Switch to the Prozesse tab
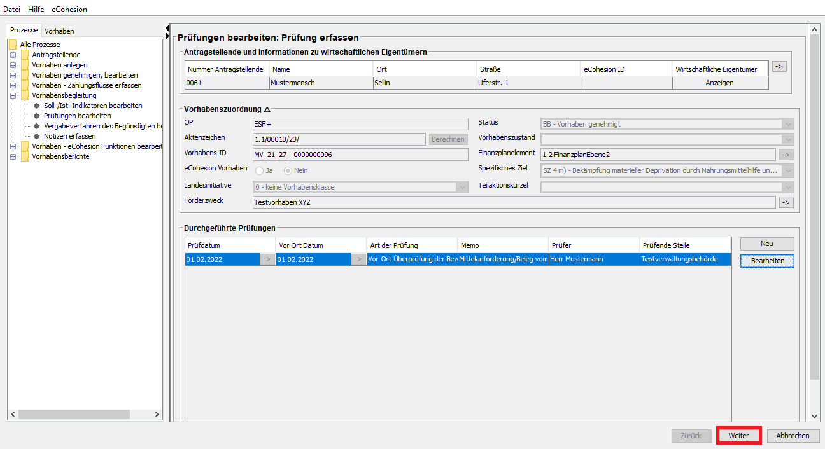Viewport: 825px width, 449px height. 24,31
